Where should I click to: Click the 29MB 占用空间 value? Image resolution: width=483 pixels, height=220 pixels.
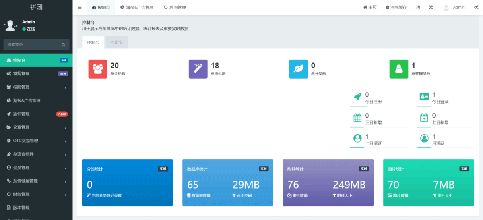point(246,185)
